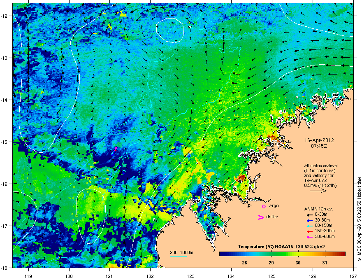Click the longitude 119 axis label
362x280 pixels.
pyautogui.click(x=28, y=276)
